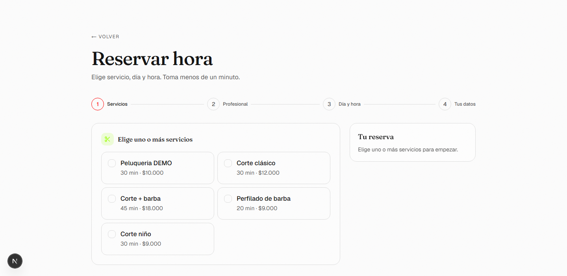Click the Elige uno o más servicios heading
567x276 pixels.
(155, 140)
